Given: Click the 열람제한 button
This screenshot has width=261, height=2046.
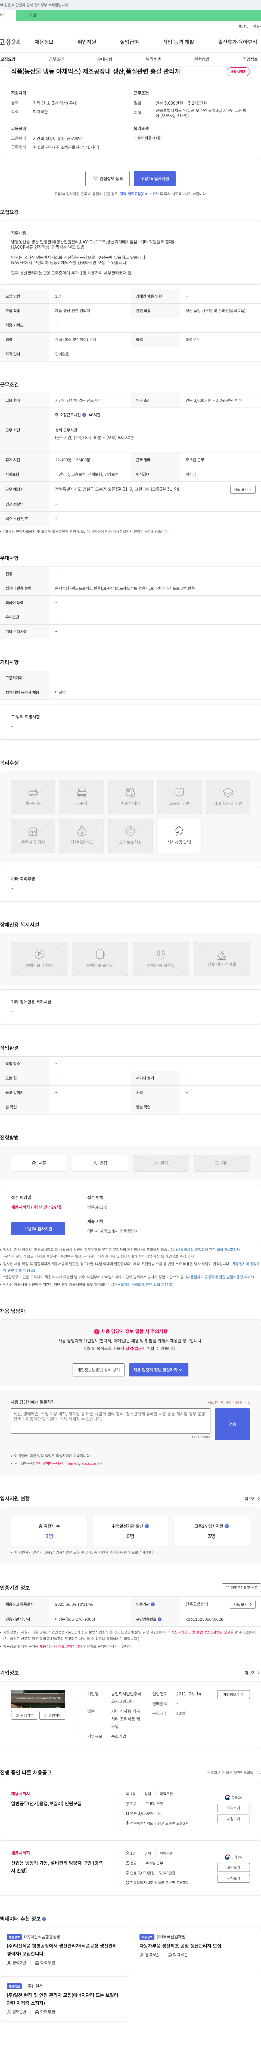Looking at the screenshot, I should (52, 1716).
